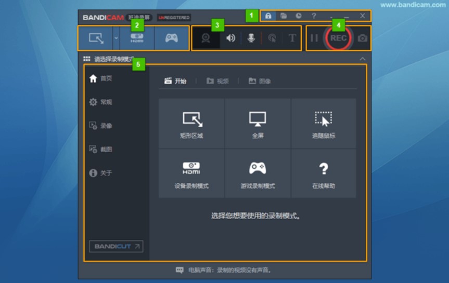
Task: Select game recording mode gamepad in toolbar
Action: point(172,38)
